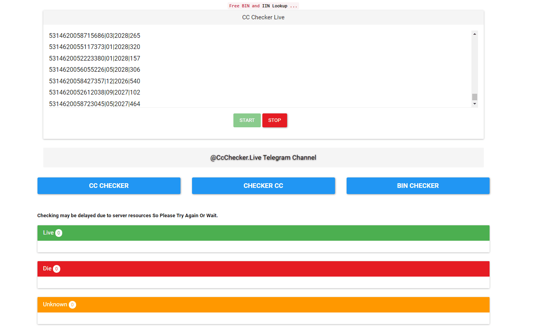Click the Die count badge

click(x=57, y=269)
